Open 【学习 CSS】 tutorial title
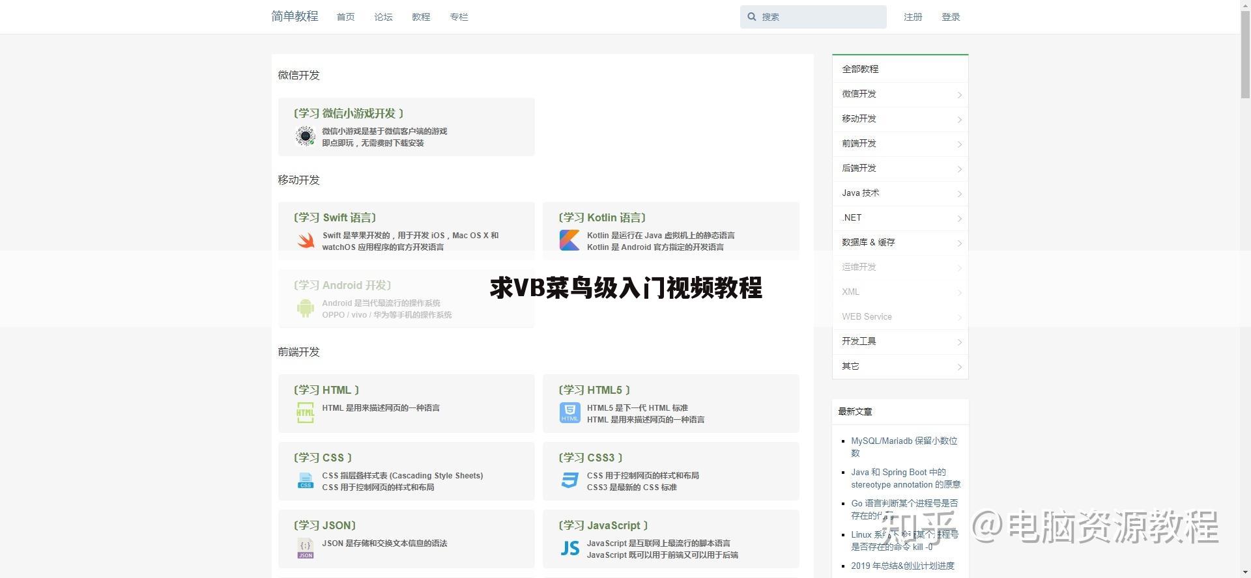This screenshot has height=578, width=1251. (x=323, y=458)
